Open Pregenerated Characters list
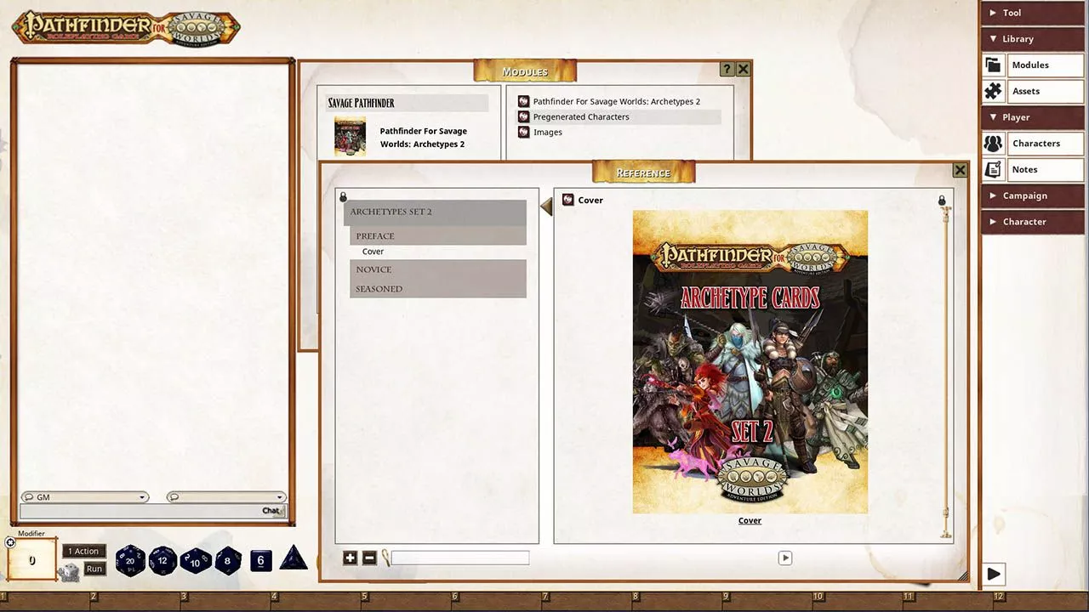Viewport: 1089px width, 612px height. tap(581, 116)
